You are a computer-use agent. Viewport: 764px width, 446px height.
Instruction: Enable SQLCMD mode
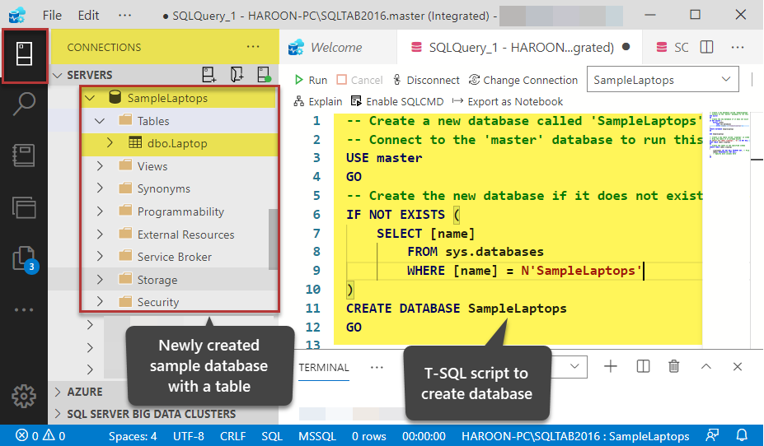coord(397,101)
